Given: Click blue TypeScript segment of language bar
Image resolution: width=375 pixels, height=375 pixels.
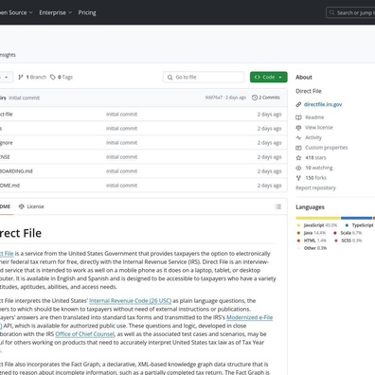Looking at the screenshot, I should [357, 218].
